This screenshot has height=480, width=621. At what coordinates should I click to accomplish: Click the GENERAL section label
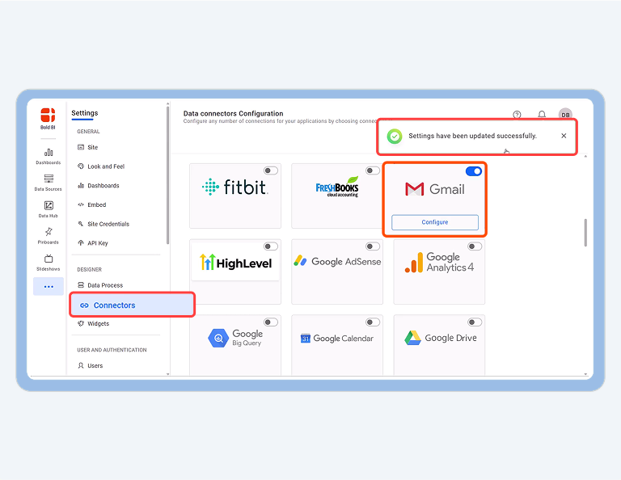(88, 132)
